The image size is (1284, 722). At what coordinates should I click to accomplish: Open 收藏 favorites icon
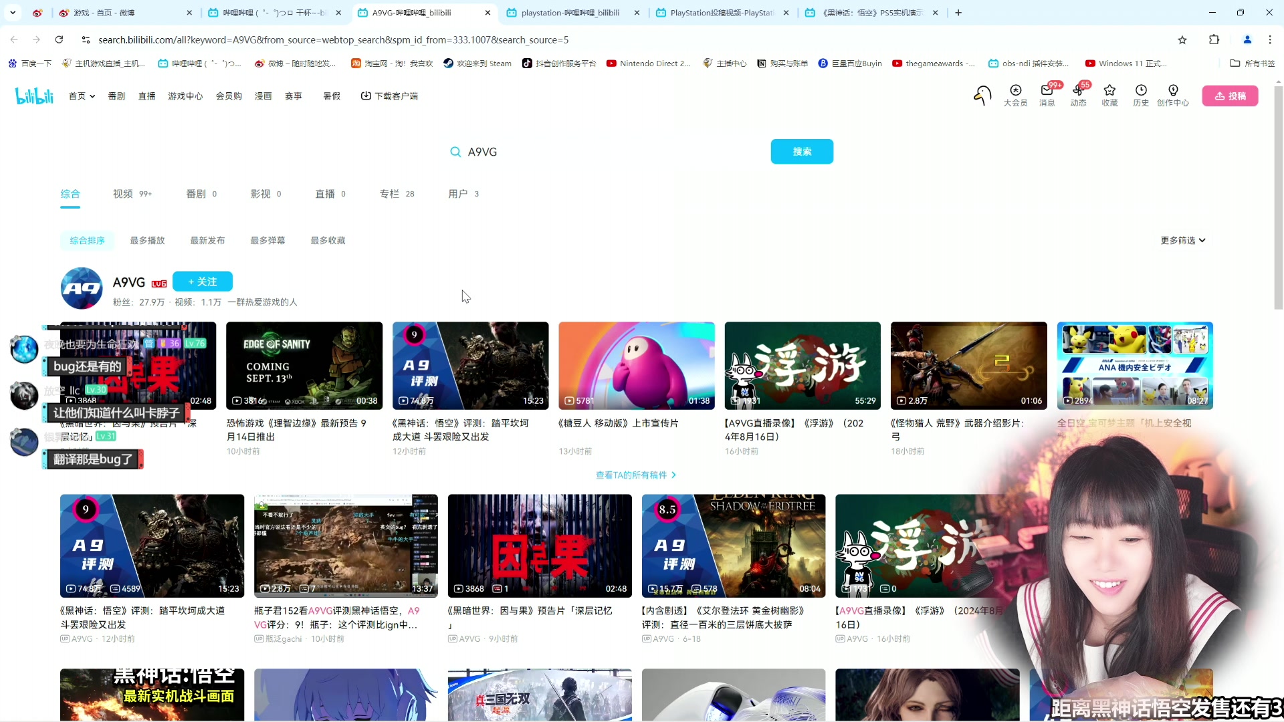1109,96
